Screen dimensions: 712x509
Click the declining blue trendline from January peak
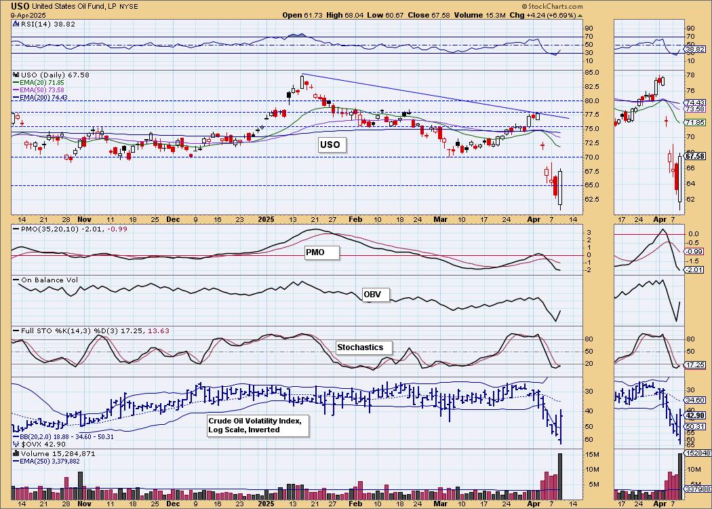(435, 96)
